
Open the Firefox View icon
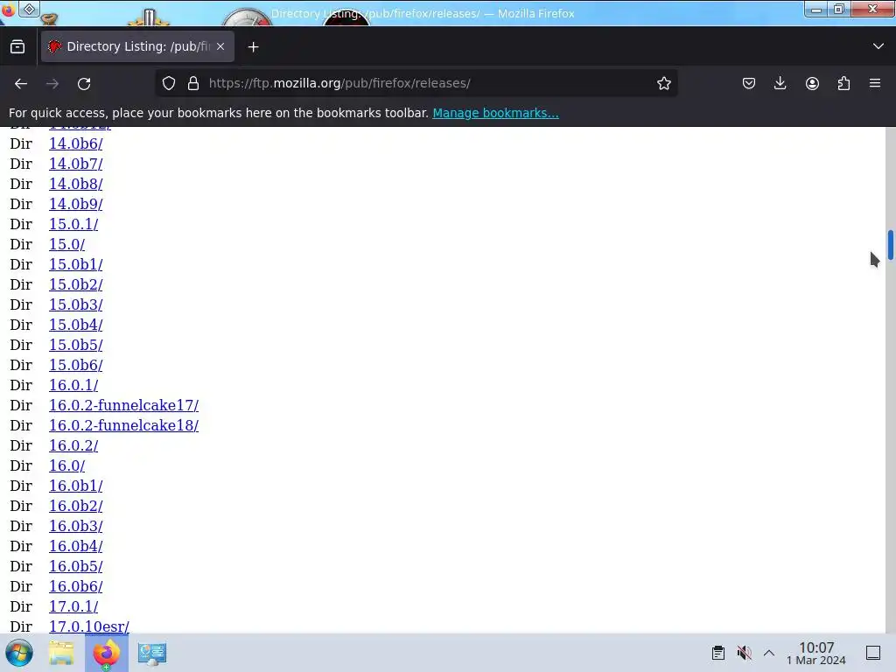17,47
